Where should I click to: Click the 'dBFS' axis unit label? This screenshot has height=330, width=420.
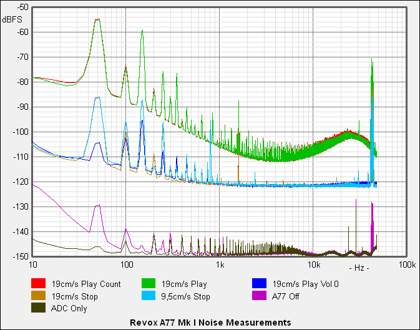[x=12, y=19]
